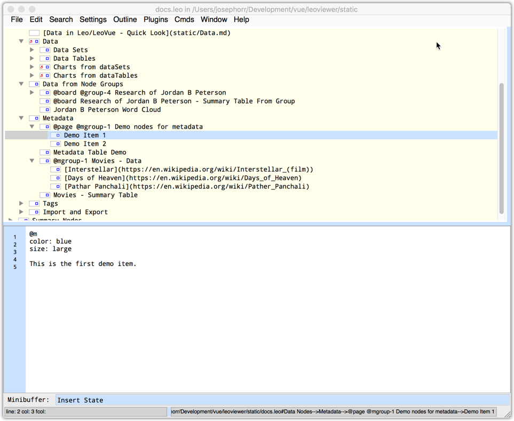Expand Charts from dataTables
This screenshot has height=421, width=514.
click(32, 75)
